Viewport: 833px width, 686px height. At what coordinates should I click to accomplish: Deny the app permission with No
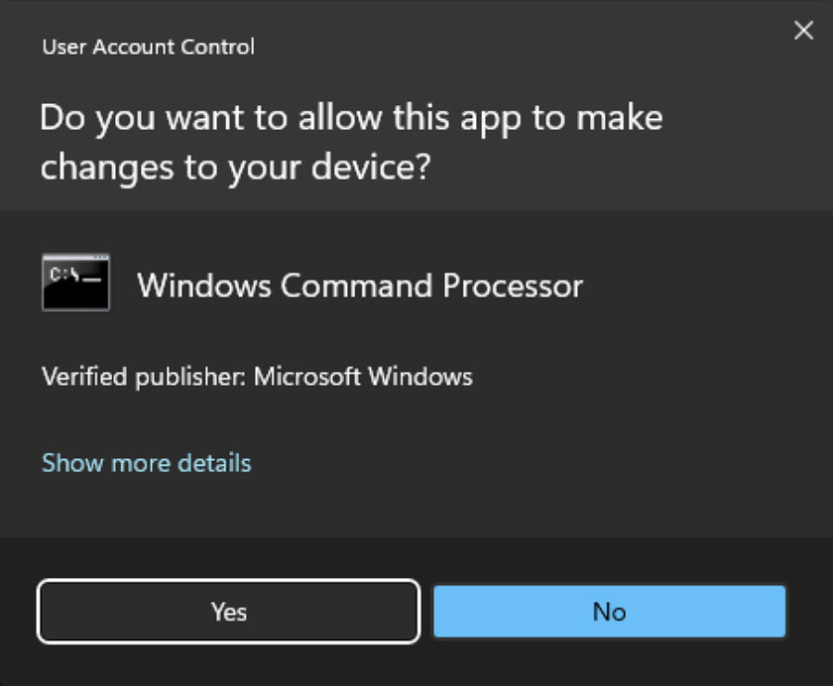pyautogui.click(x=609, y=612)
